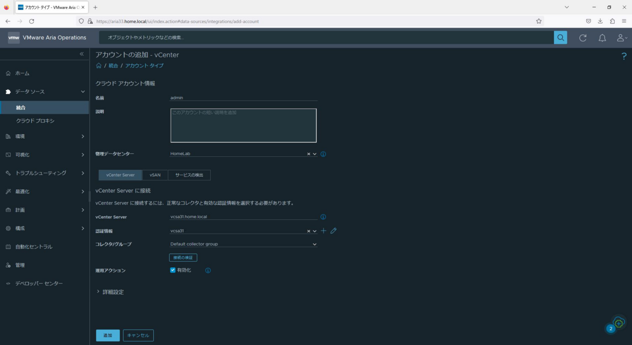Viewport: 632px width, 345px height.
Task: Click the 接続の検証 button
Action: [183, 258]
